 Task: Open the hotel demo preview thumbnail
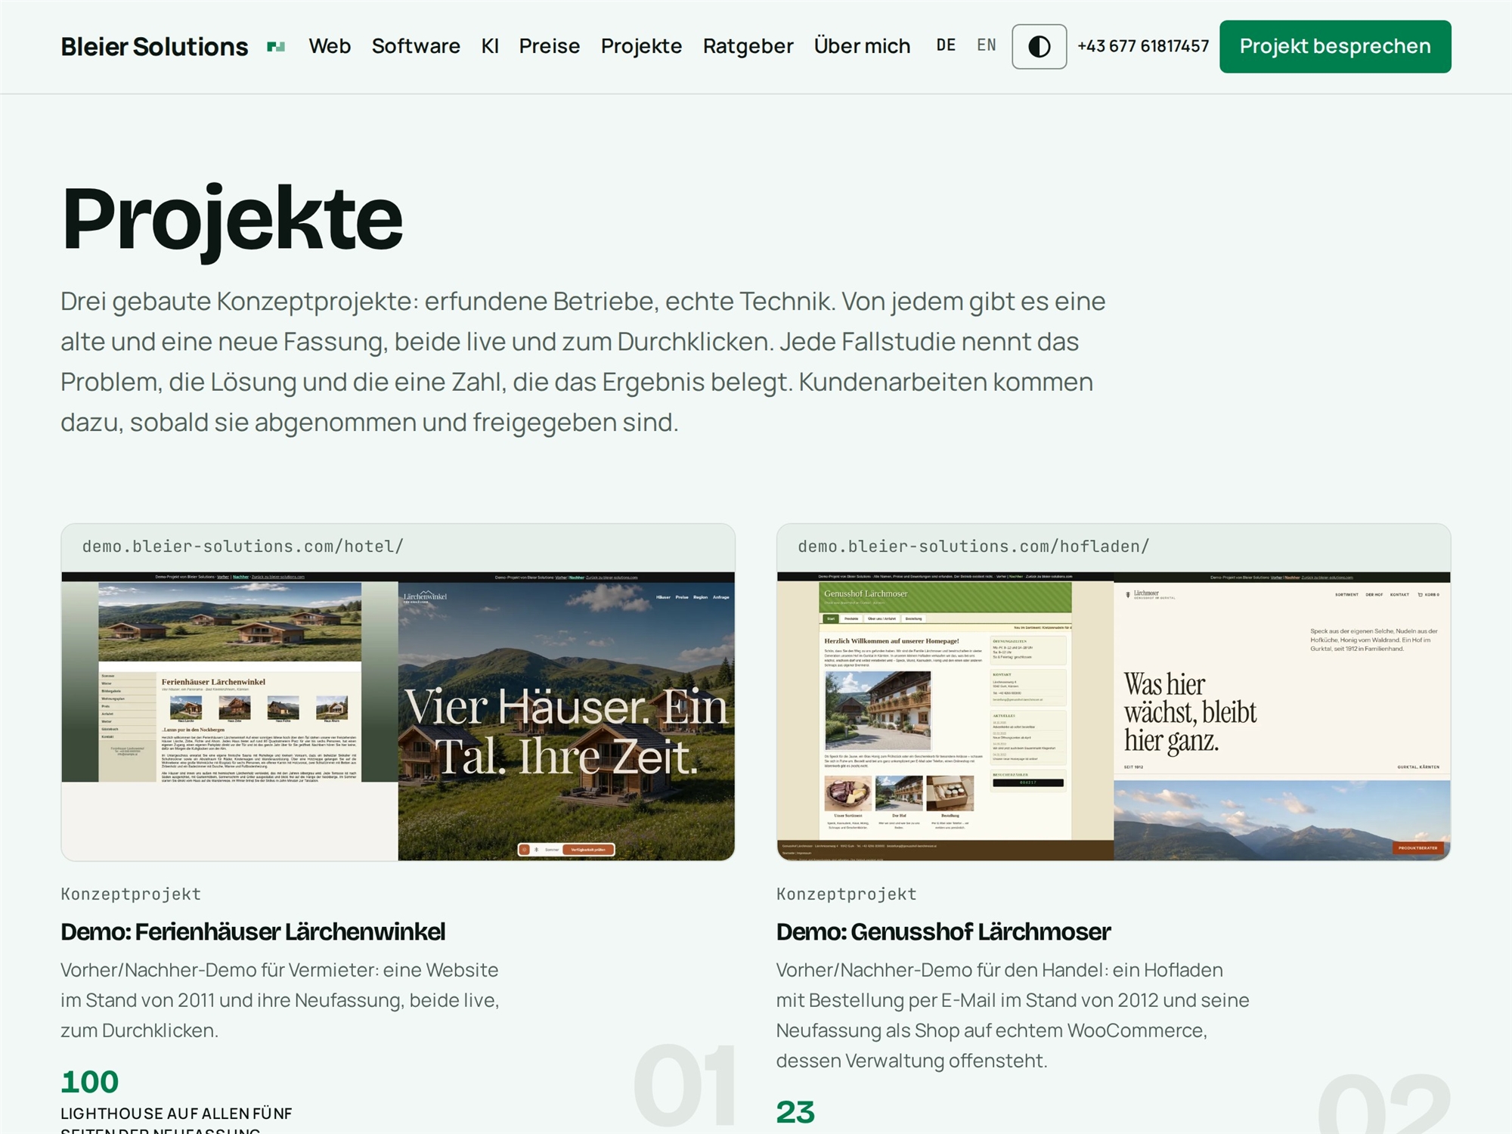click(398, 716)
